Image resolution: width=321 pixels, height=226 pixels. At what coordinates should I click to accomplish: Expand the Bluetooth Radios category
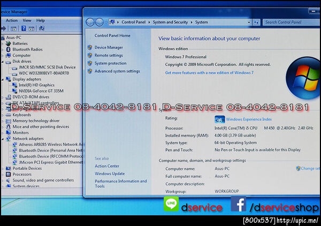pyautogui.click(x=3, y=50)
